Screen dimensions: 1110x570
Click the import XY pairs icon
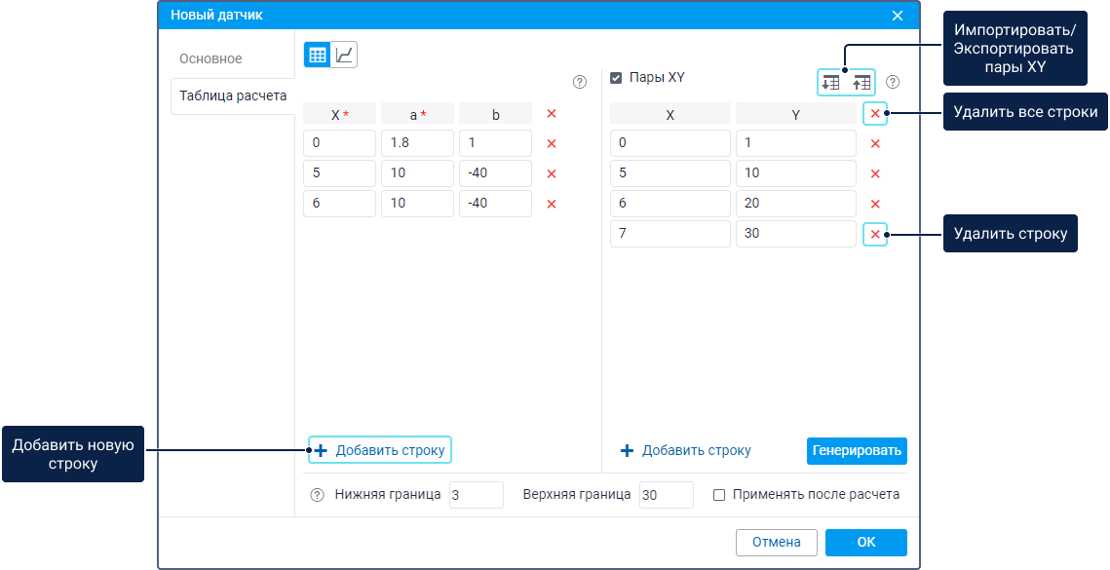[831, 82]
